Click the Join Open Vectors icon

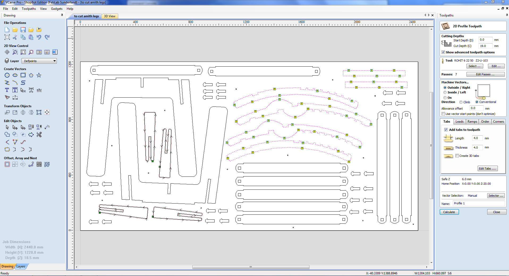7,149
